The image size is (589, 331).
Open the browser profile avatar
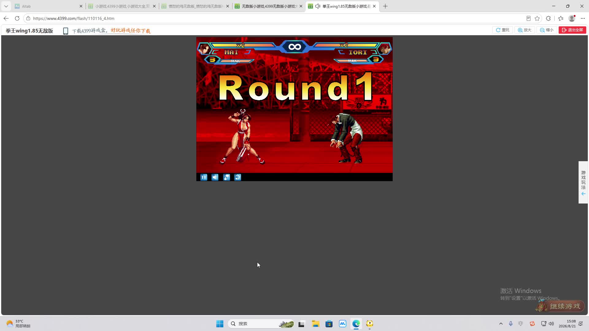[572, 18]
